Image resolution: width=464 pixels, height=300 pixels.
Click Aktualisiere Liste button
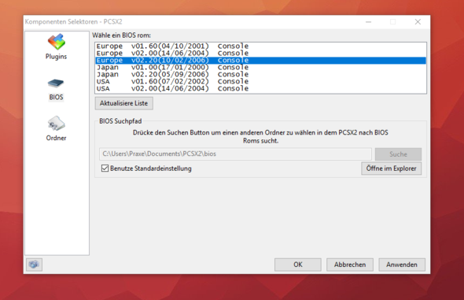point(123,103)
